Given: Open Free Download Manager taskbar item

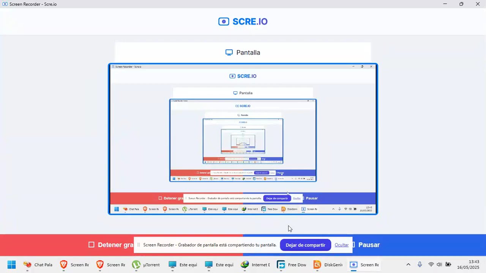Looking at the screenshot, I should [x=292, y=265].
